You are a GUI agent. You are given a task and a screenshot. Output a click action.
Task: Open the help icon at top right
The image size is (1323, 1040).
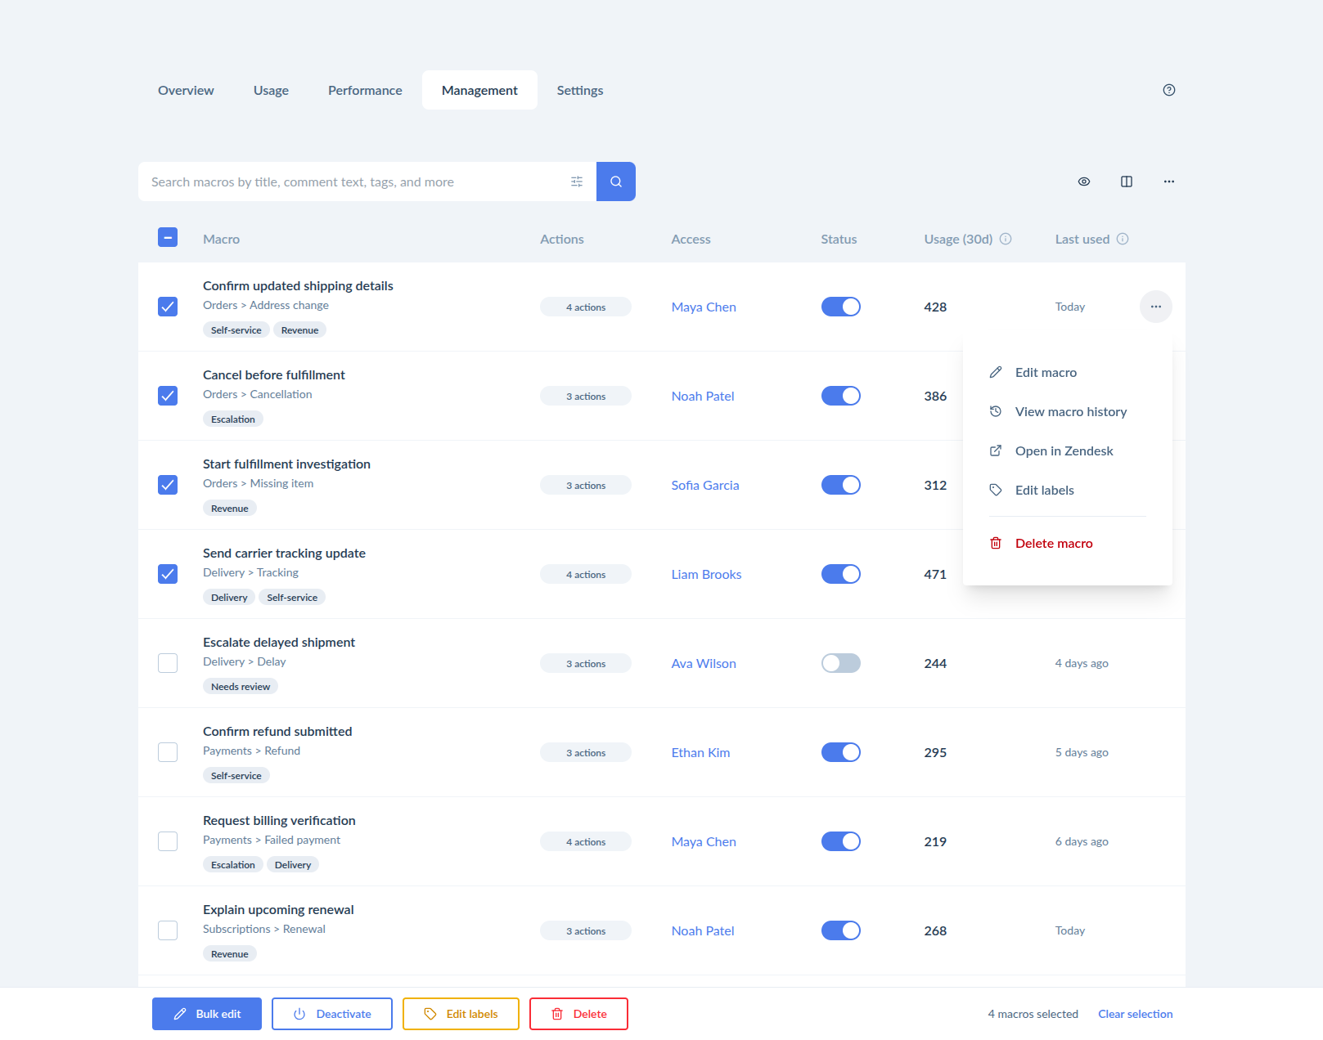[1168, 90]
